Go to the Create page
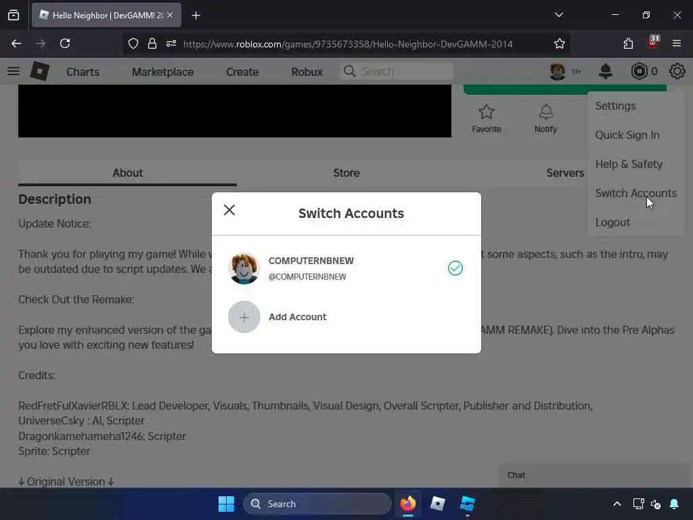The width and height of the screenshot is (693, 520). pos(242,72)
